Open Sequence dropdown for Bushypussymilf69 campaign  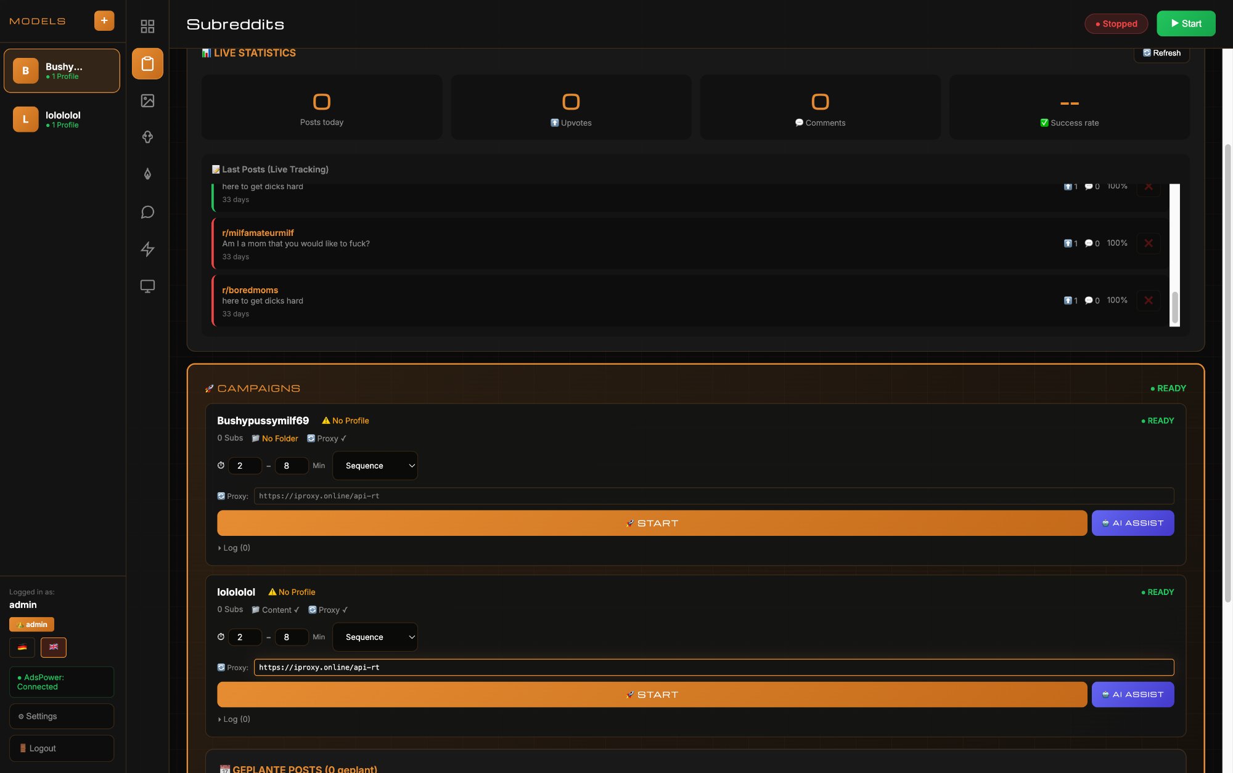pos(375,466)
